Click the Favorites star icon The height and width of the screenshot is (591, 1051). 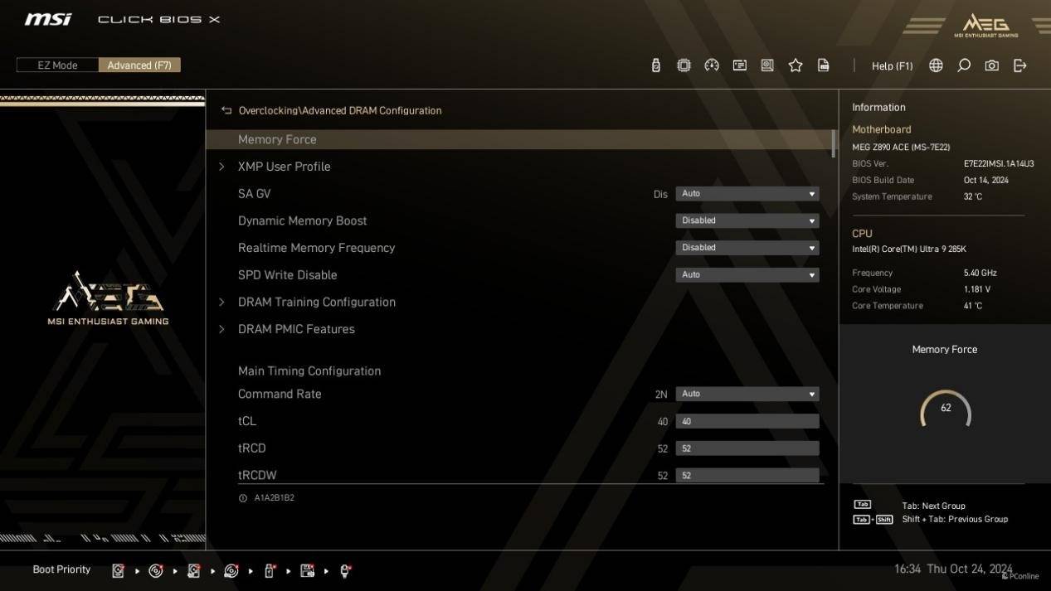click(796, 65)
